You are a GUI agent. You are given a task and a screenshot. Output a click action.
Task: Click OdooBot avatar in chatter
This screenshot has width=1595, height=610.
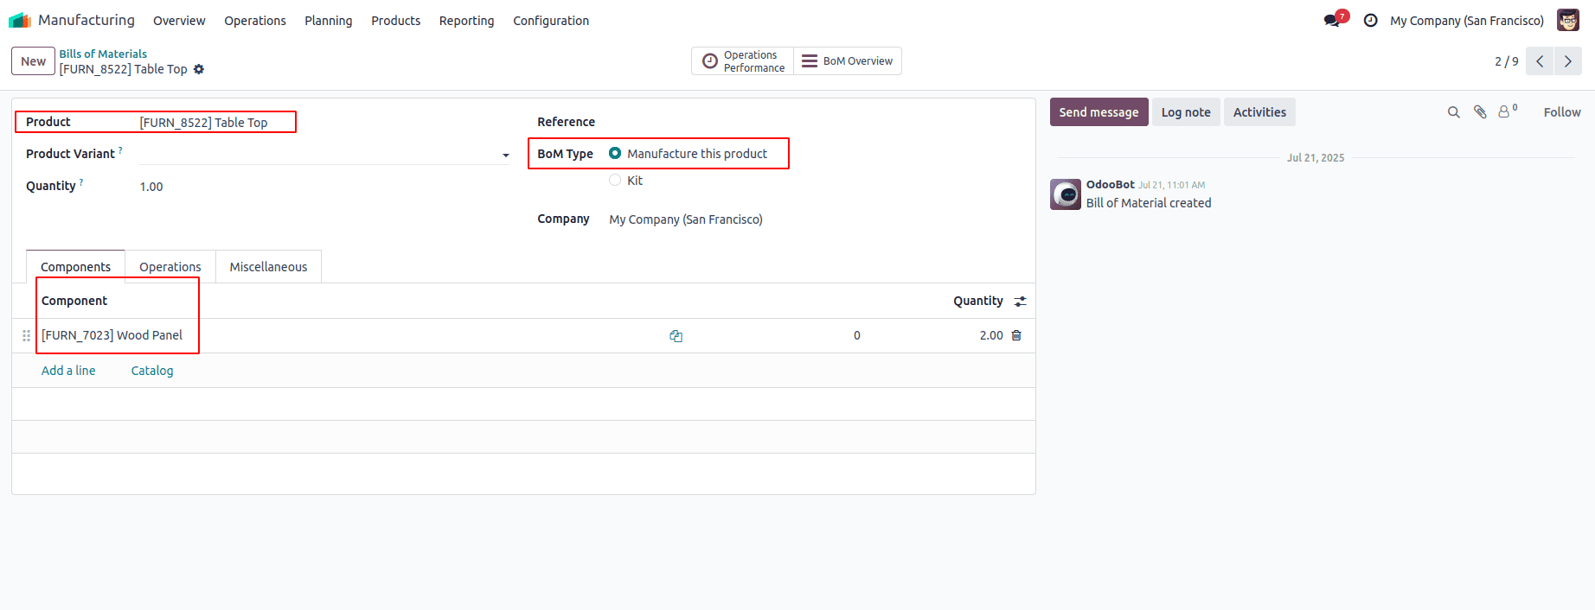[x=1066, y=194]
